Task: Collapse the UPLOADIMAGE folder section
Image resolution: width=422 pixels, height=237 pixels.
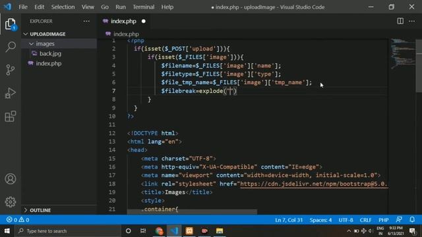Action: tap(26, 34)
